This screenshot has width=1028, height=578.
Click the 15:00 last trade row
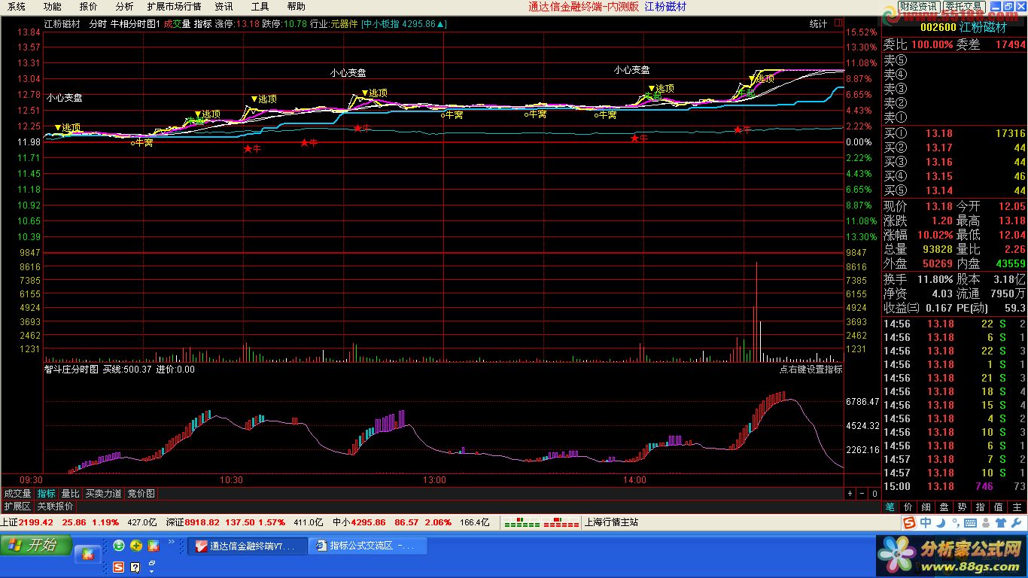(954, 486)
